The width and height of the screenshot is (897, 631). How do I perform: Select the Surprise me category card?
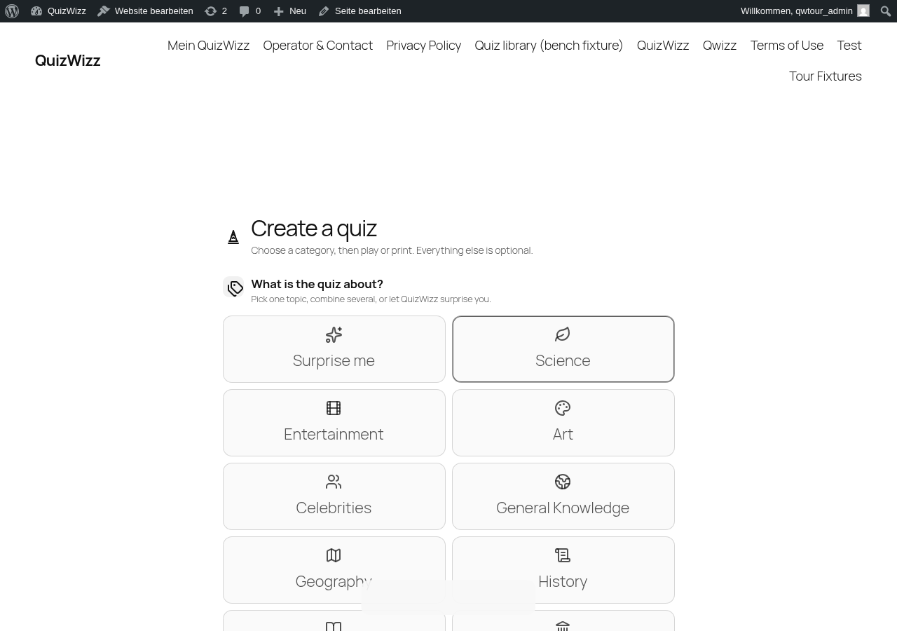pyautogui.click(x=334, y=349)
